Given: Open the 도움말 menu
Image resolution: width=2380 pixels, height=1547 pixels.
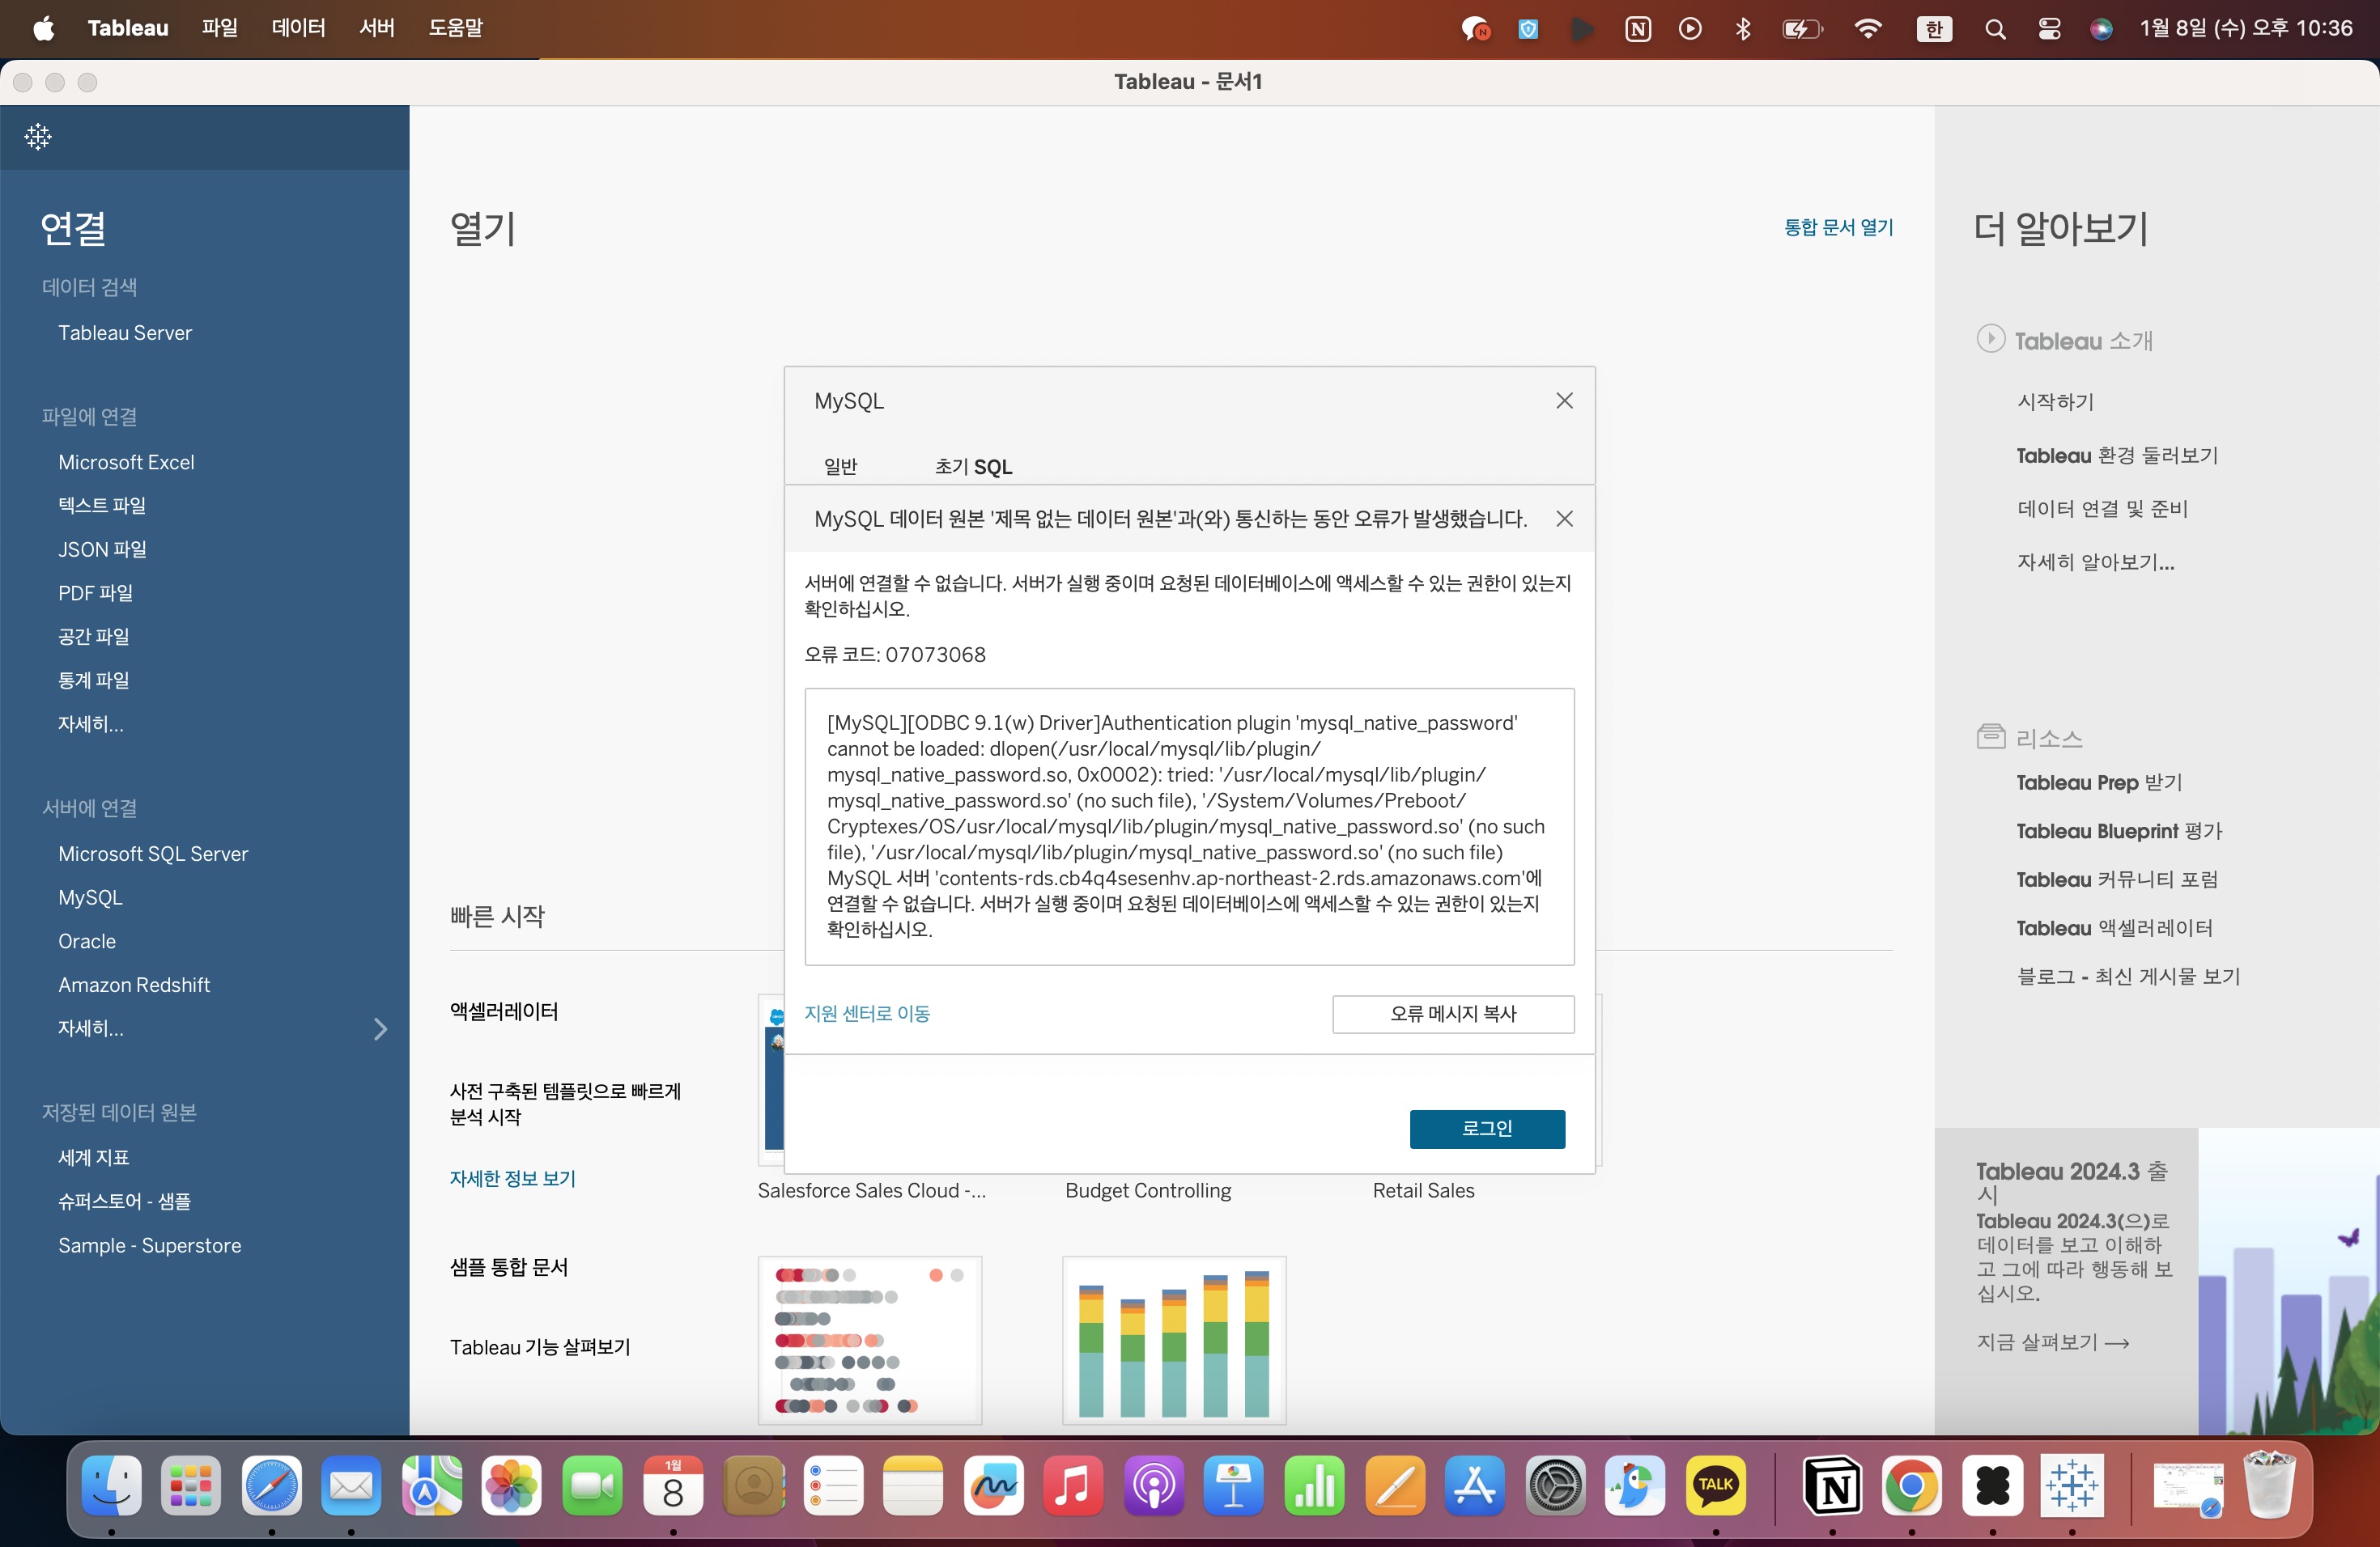Looking at the screenshot, I should (x=455, y=28).
